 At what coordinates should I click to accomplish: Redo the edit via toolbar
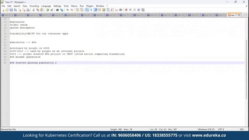point(52,10)
